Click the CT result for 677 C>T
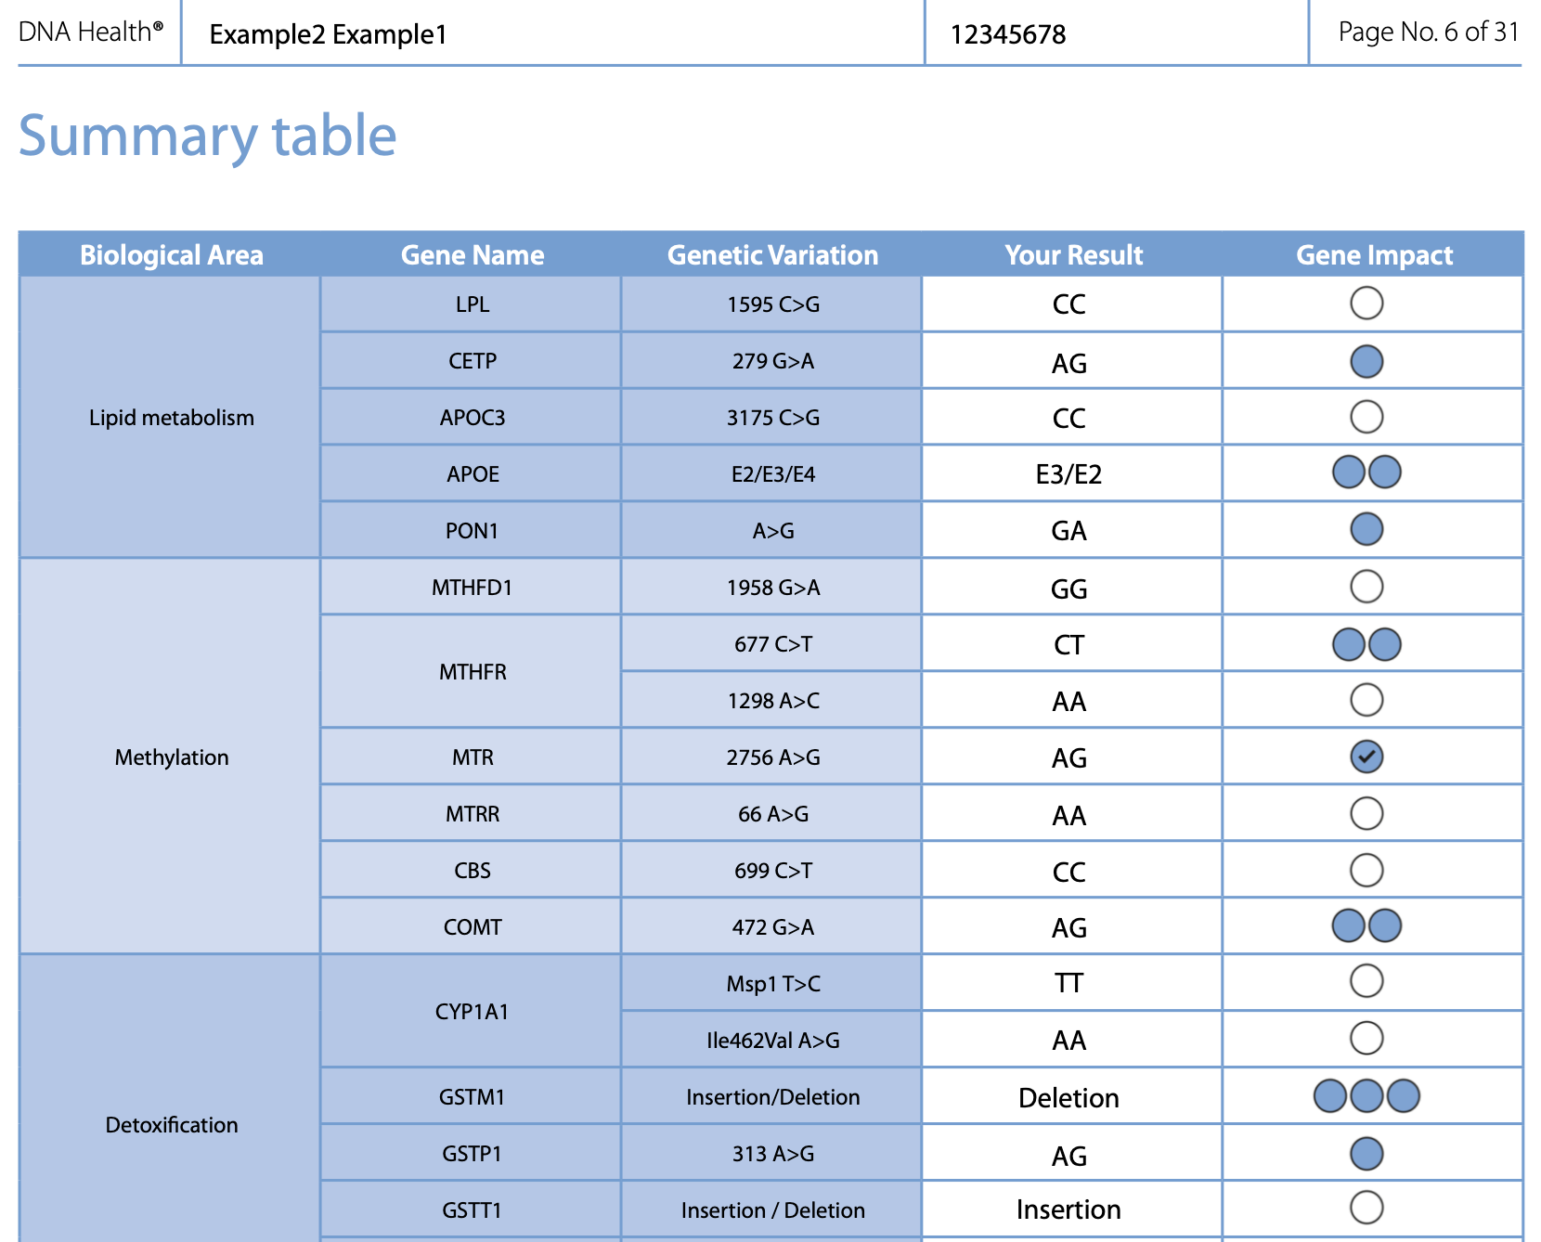The image size is (1541, 1242). click(1072, 644)
